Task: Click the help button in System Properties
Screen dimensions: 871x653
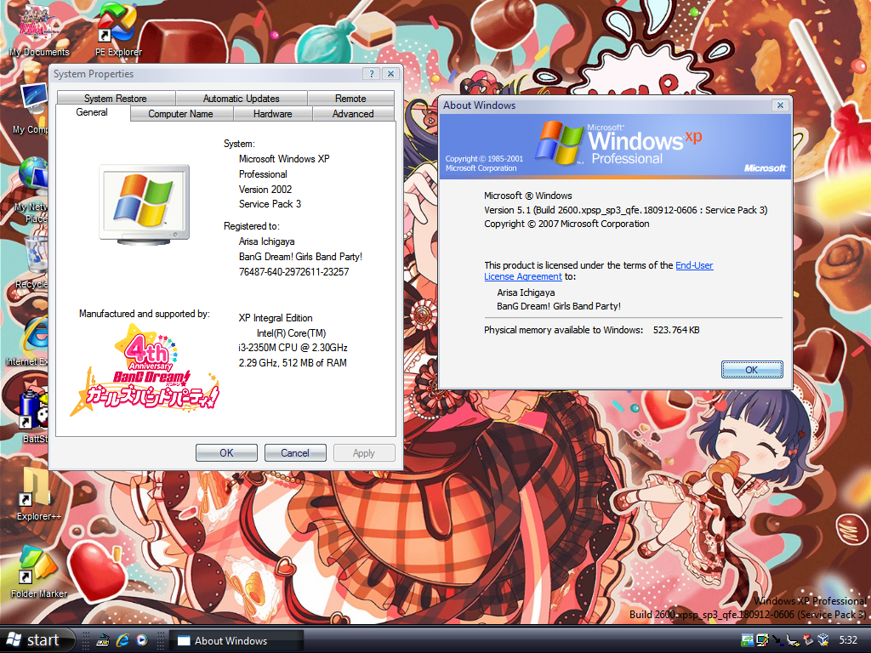Action: click(x=372, y=74)
